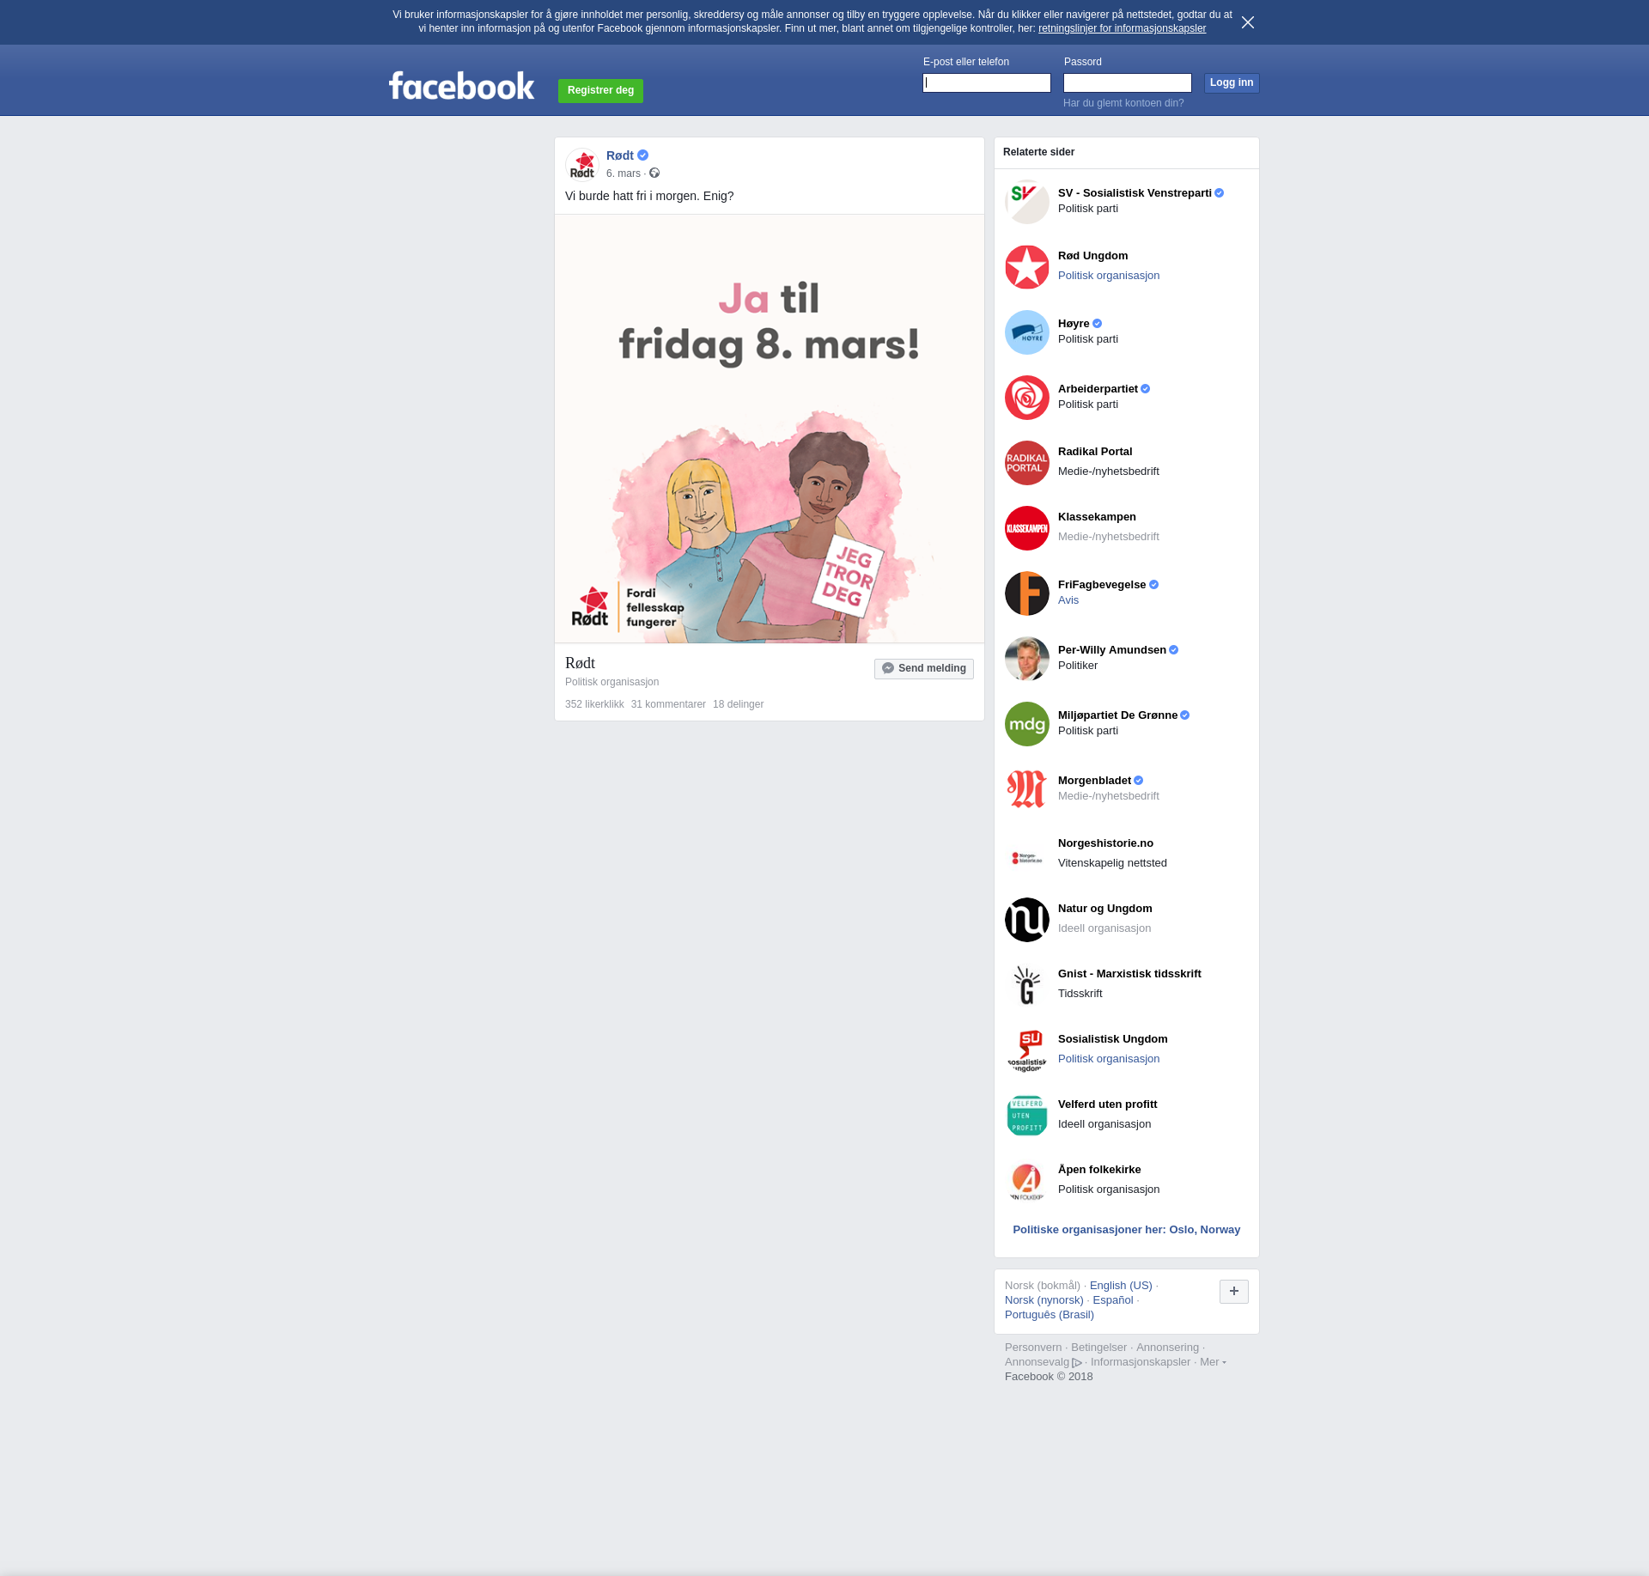Image resolution: width=1649 pixels, height=1576 pixels.
Task: Open Personvern footer link
Action: pos(1033,1348)
